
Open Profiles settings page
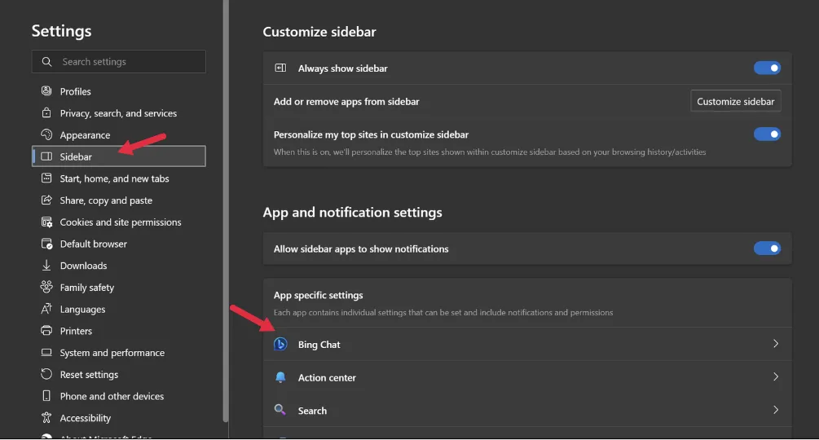click(x=118, y=91)
